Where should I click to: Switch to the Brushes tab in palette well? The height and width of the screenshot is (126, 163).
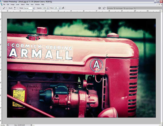click(x=111, y=8)
